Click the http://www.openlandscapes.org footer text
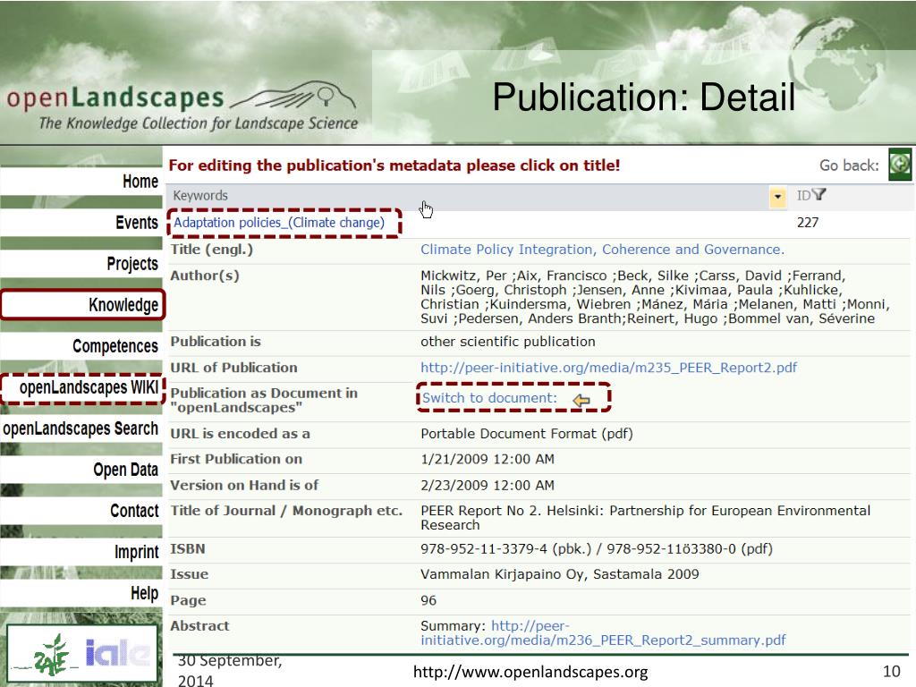 (x=530, y=672)
